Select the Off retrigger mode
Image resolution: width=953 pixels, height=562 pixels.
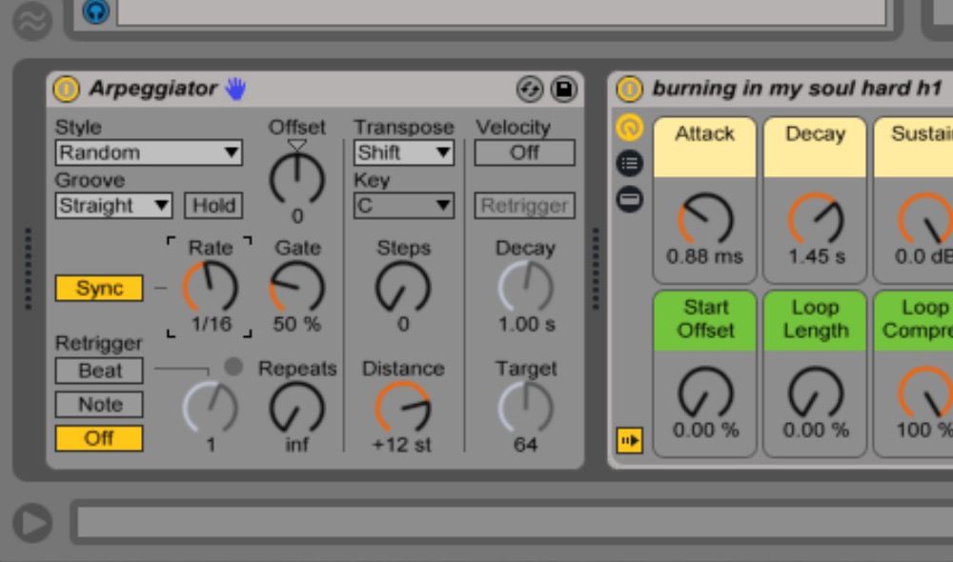[99, 438]
